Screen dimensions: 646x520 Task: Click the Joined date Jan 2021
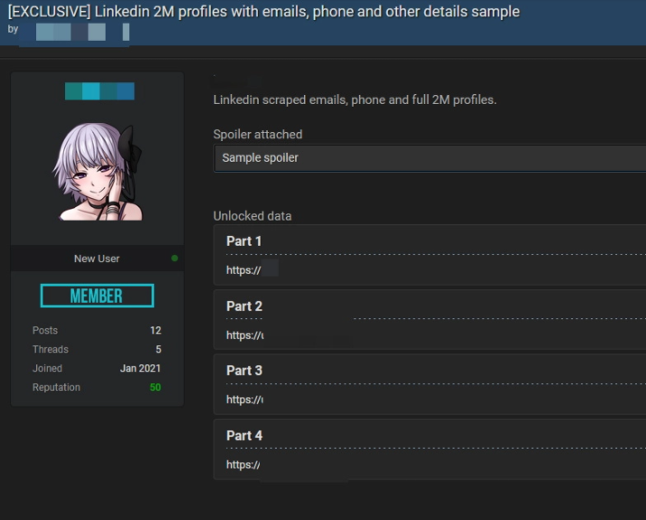click(x=140, y=368)
